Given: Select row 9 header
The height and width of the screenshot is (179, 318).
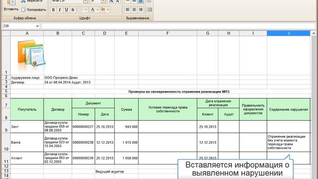Looking at the screenshot, I should (x=6, y=127).
